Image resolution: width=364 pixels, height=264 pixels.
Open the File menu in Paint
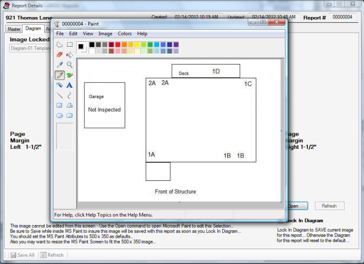60,34
